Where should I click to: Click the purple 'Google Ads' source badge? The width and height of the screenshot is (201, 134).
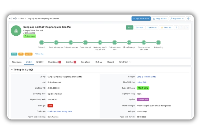[x=143, y=99]
